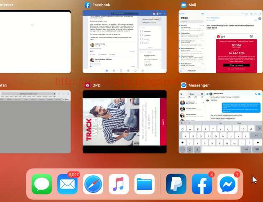
Task: Switch to the Pinterest app card
Action: [x=35, y=41]
